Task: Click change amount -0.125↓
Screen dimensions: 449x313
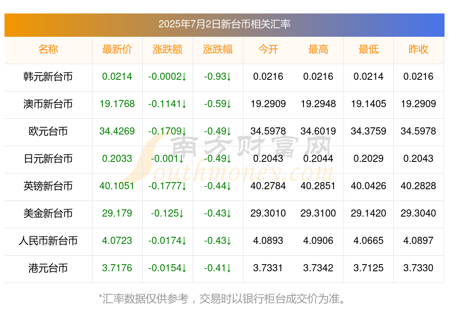Action: tap(167, 213)
